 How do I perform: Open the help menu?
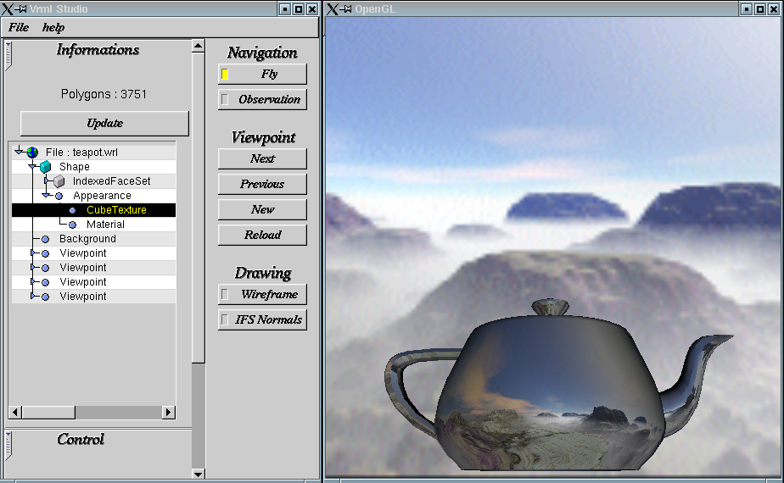(53, 27)
